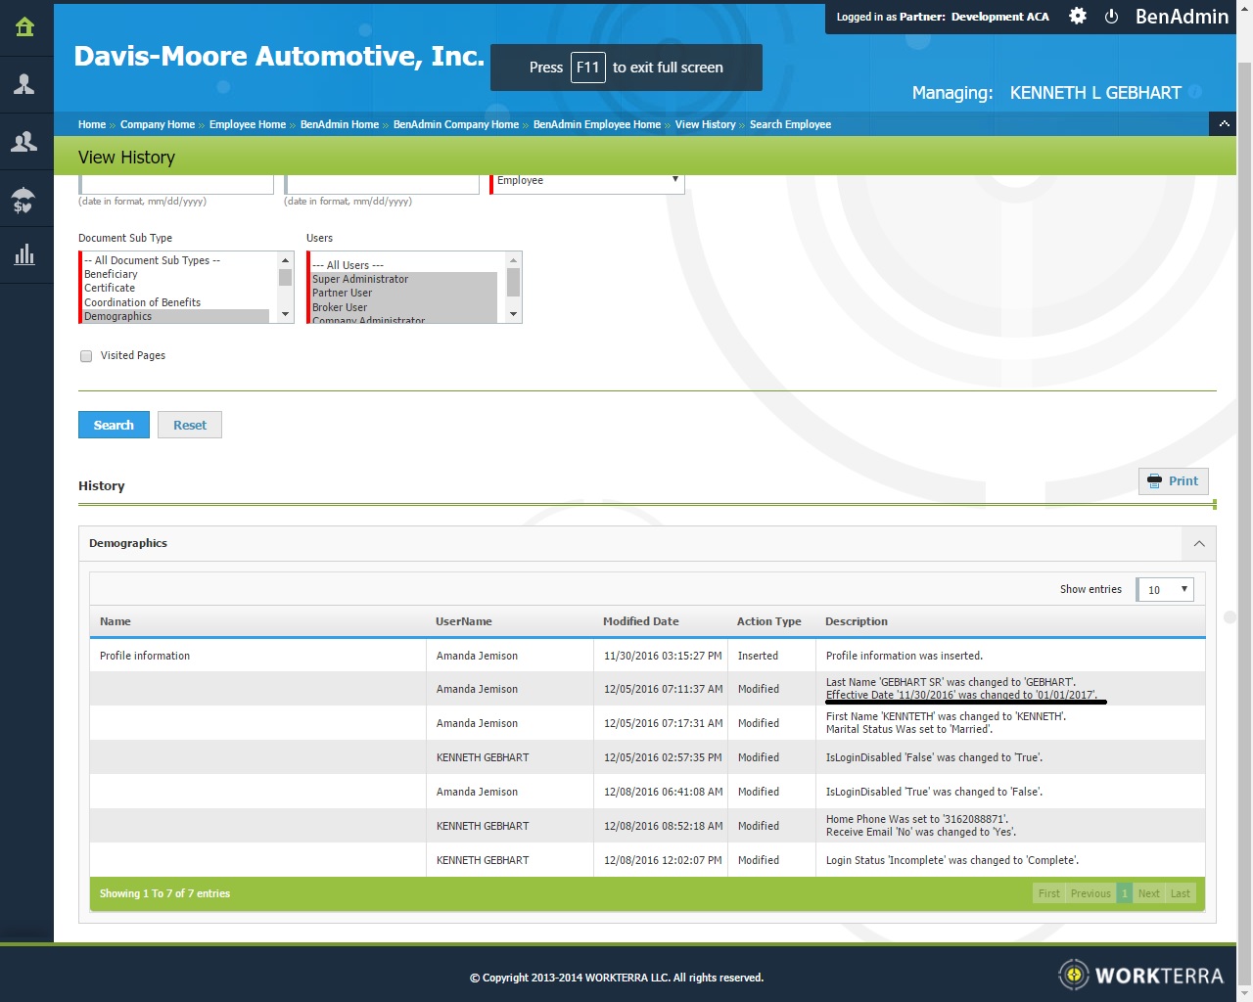Click the 11/30/2016 03:15:27 PM date cell
This screenshot has width=1253, height=1002.
(x=663, y=656)
